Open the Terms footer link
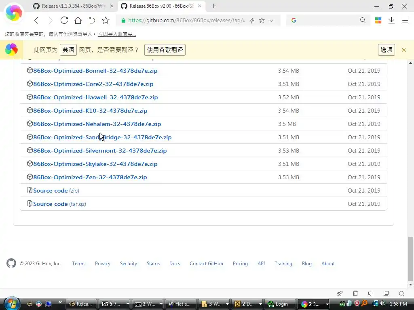Viewport: 414px width, 310px height. (x=79, y=263)
